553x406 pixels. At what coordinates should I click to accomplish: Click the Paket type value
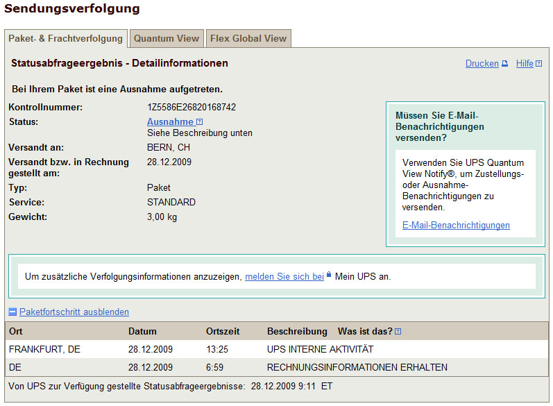[159, 187]
